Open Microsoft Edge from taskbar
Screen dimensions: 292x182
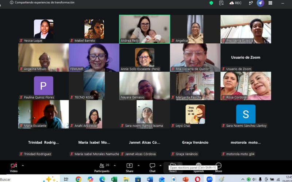pyautogui.click(x=102, y=179)
